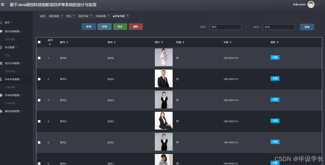
Task: Close the 评审结果 tab
Action: coord(108,16)
